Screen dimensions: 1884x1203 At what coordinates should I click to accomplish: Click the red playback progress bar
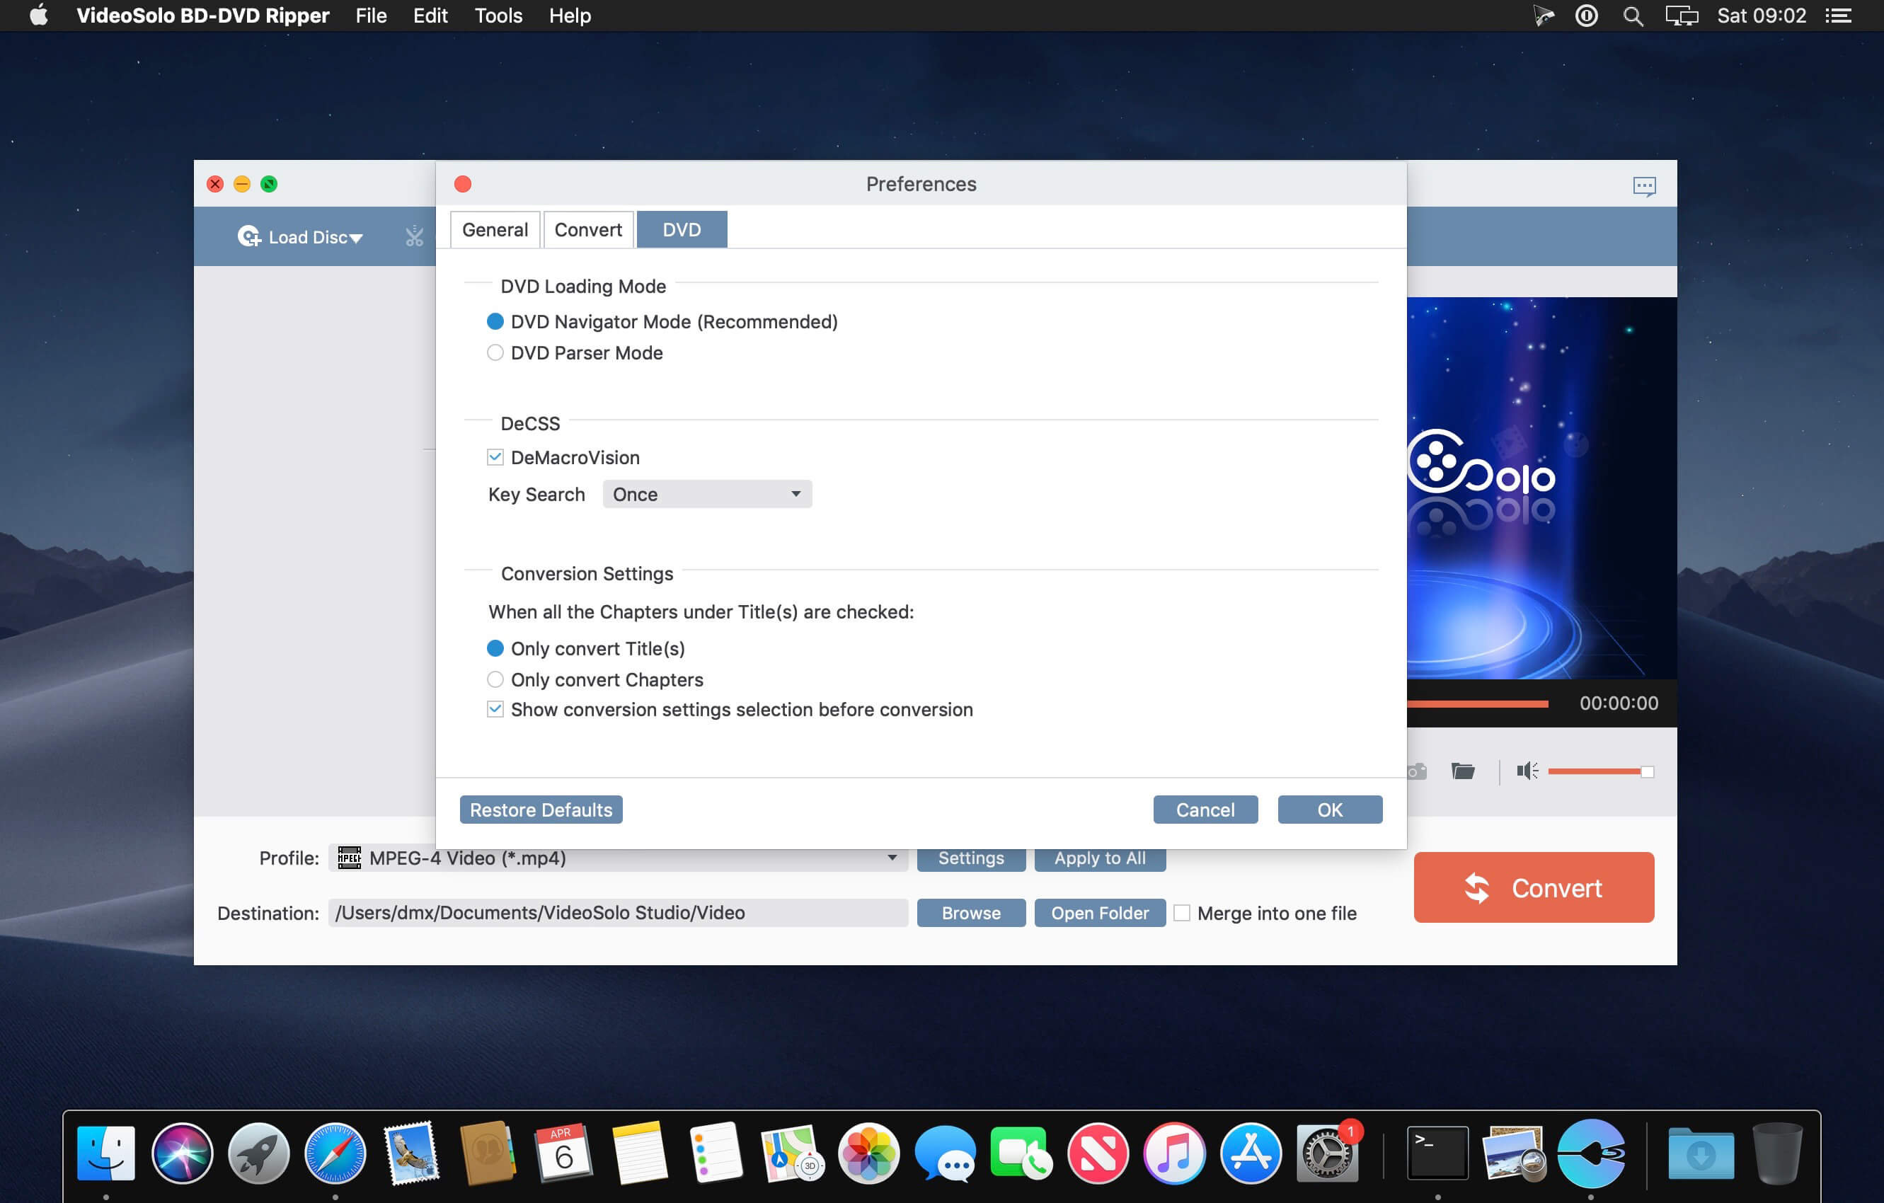point(1477,704)
